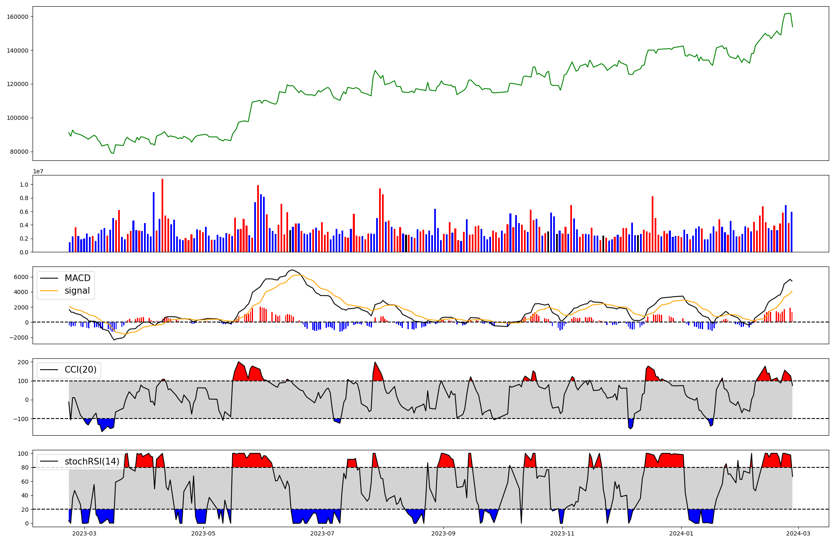This screenshot has width=835, height=543.
Task: Click the 6000 MACD axis tick label
Action: 21,277
